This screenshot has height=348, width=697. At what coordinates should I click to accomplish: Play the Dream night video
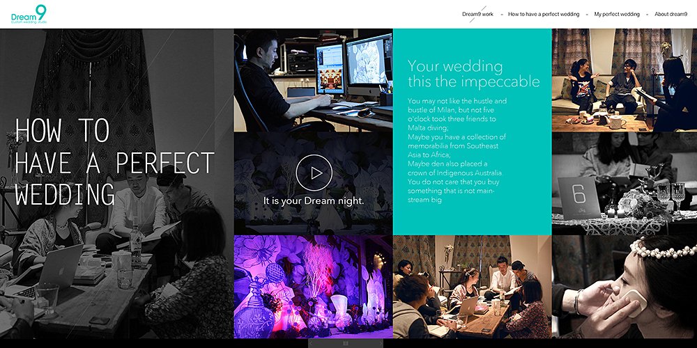[314, 173]
